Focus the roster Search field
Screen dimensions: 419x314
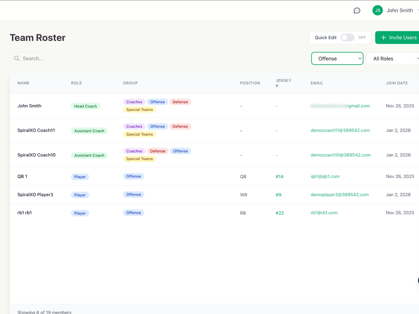point(158,58)
